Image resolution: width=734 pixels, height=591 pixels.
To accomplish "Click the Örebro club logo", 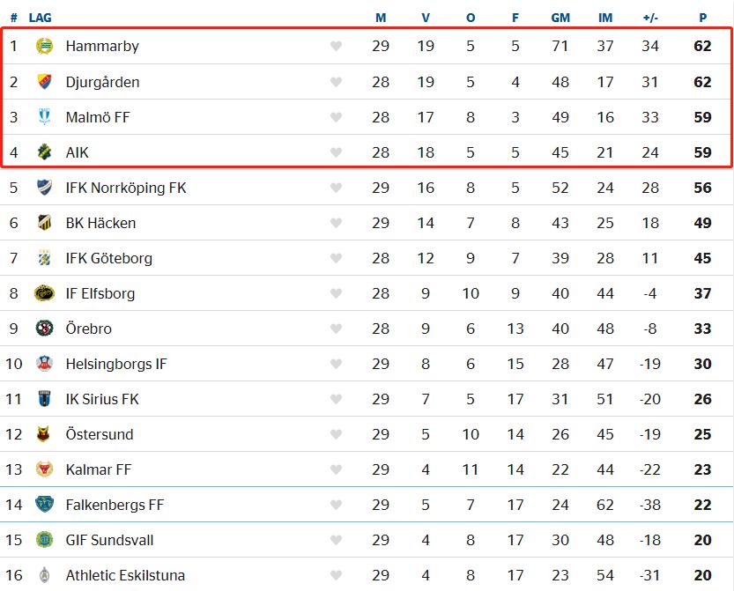I will 44,329.
